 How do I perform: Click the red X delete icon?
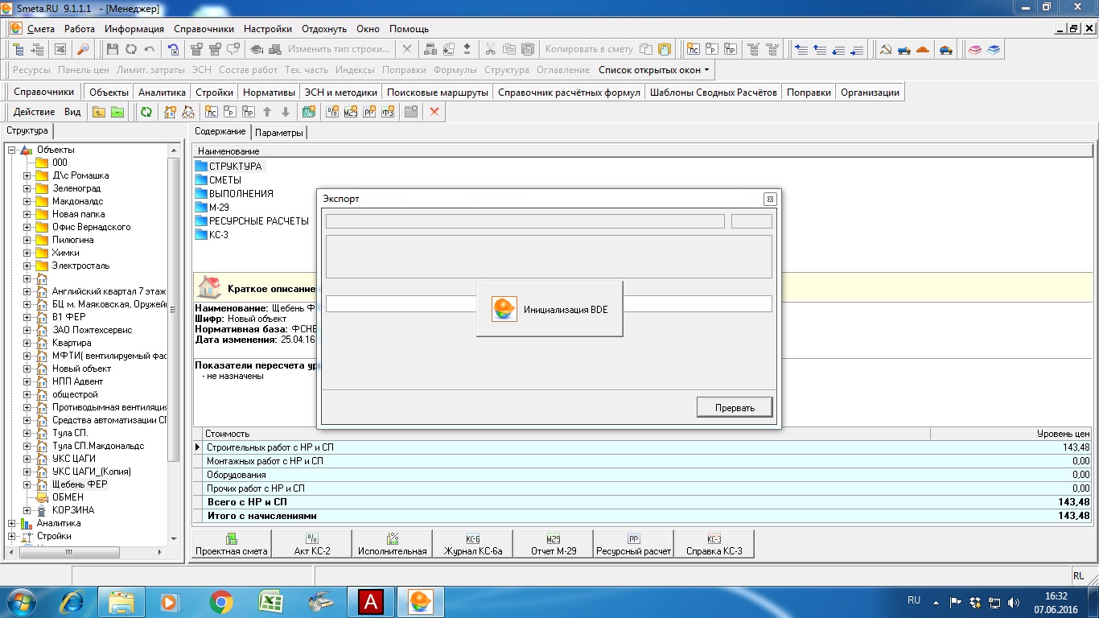434,112
